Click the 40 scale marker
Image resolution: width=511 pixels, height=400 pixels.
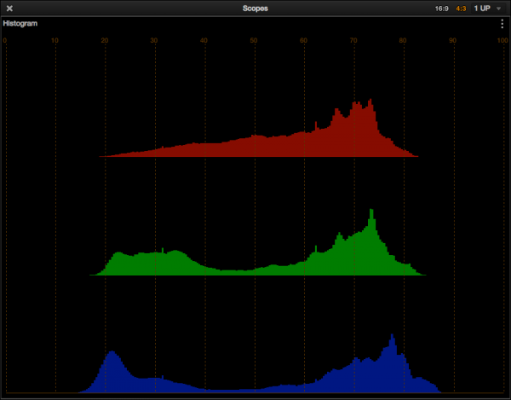point(204,40)
